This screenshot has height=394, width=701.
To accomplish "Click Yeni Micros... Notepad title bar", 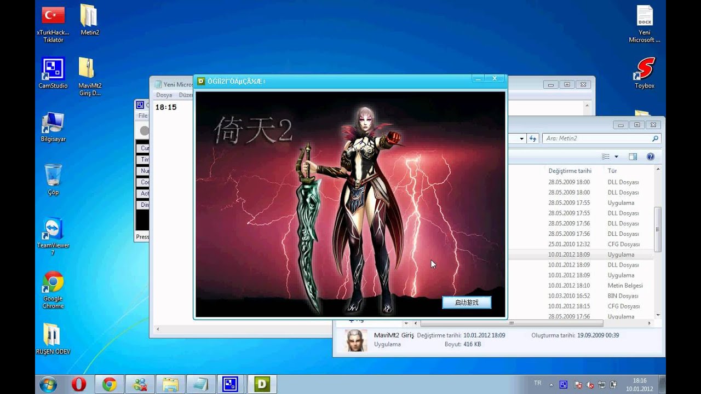I will [x=174, y=84].
